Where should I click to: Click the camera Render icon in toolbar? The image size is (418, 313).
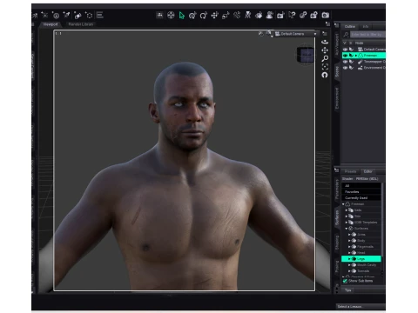(x=326, y=16)
